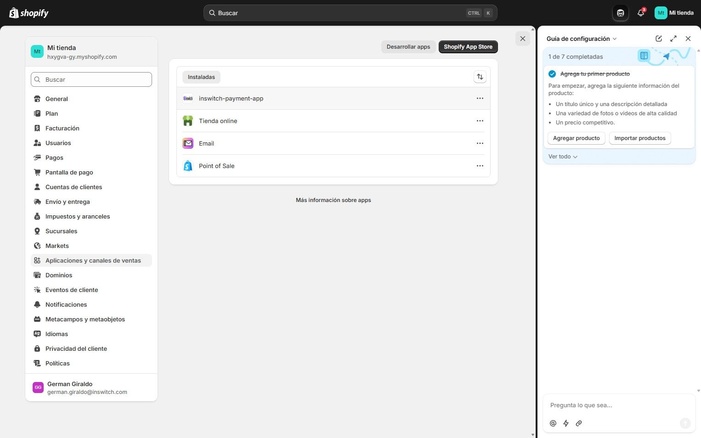This screenshot has width=701, height=438.
Task: Toggle Agrega tu primer producto checkmark
Action: pos(552,74)
